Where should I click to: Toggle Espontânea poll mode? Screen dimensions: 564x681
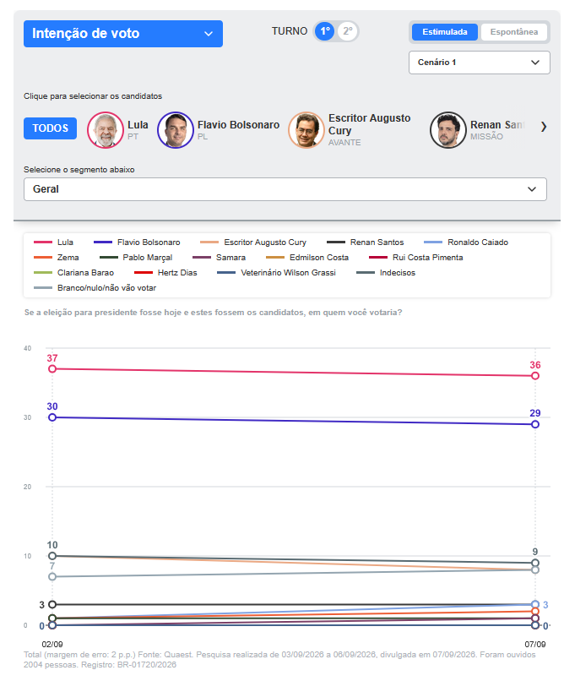[513, 32]
